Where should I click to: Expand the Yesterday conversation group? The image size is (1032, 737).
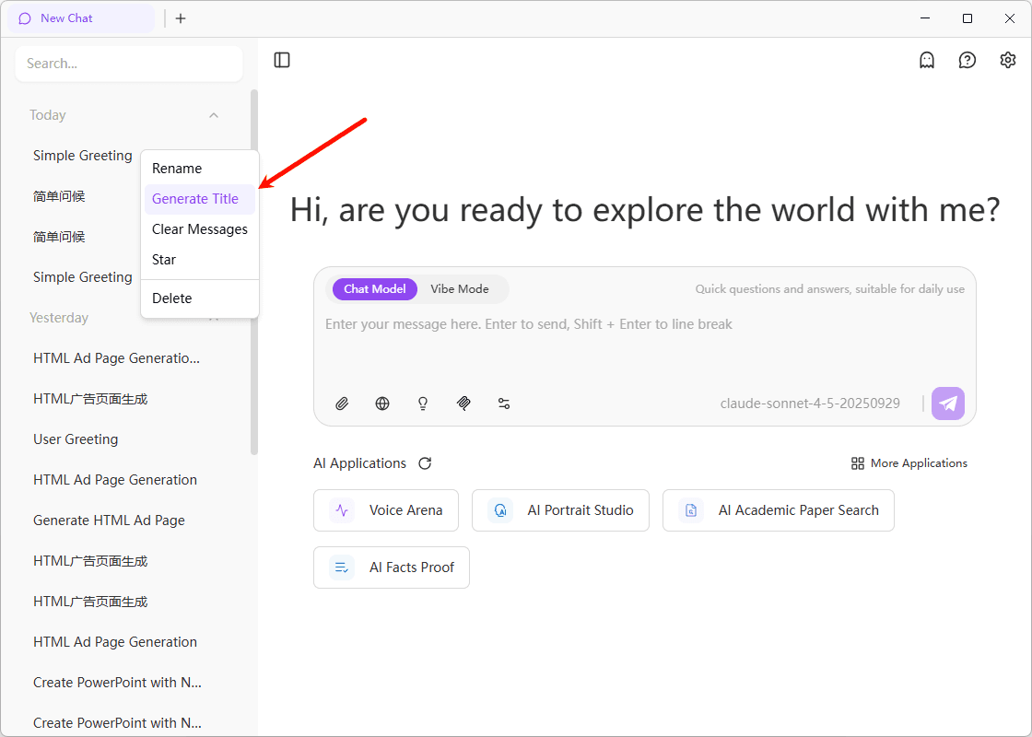[214, 317]
